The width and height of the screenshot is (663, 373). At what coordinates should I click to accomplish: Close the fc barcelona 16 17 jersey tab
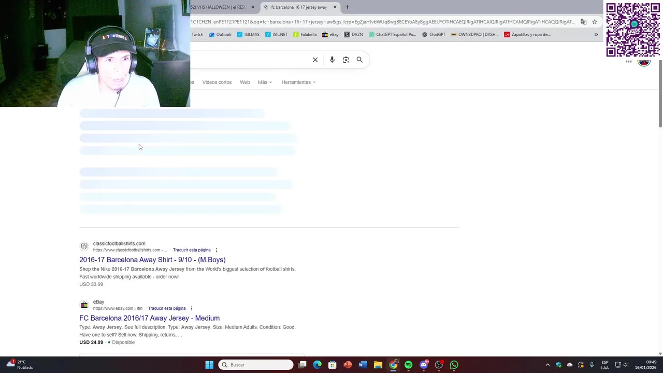[335, 7]
